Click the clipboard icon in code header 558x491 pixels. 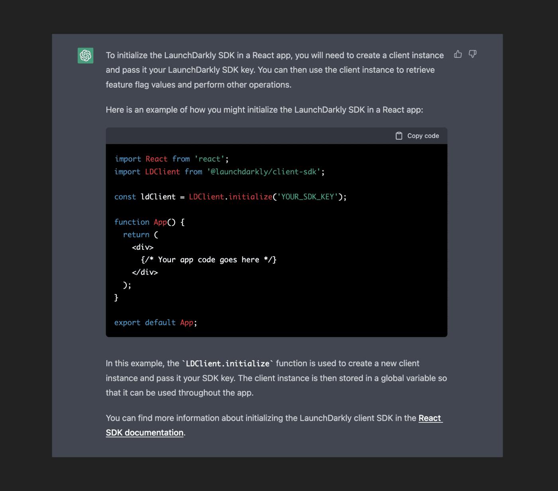[399, 136]
